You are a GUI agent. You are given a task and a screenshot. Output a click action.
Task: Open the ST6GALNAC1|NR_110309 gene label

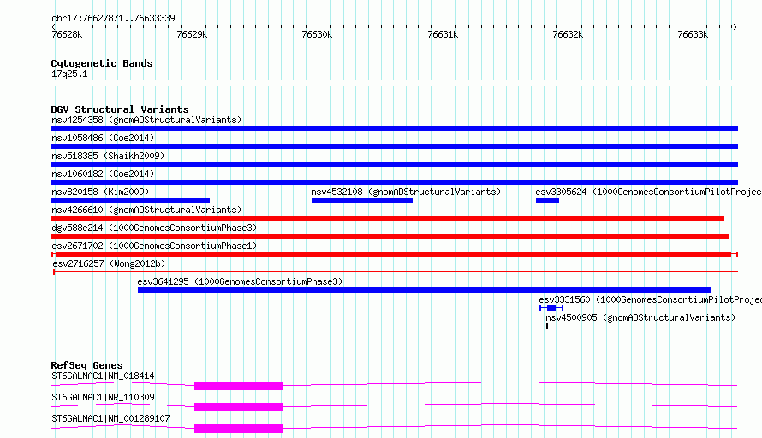pyautogui.click(x=103, y=397)
